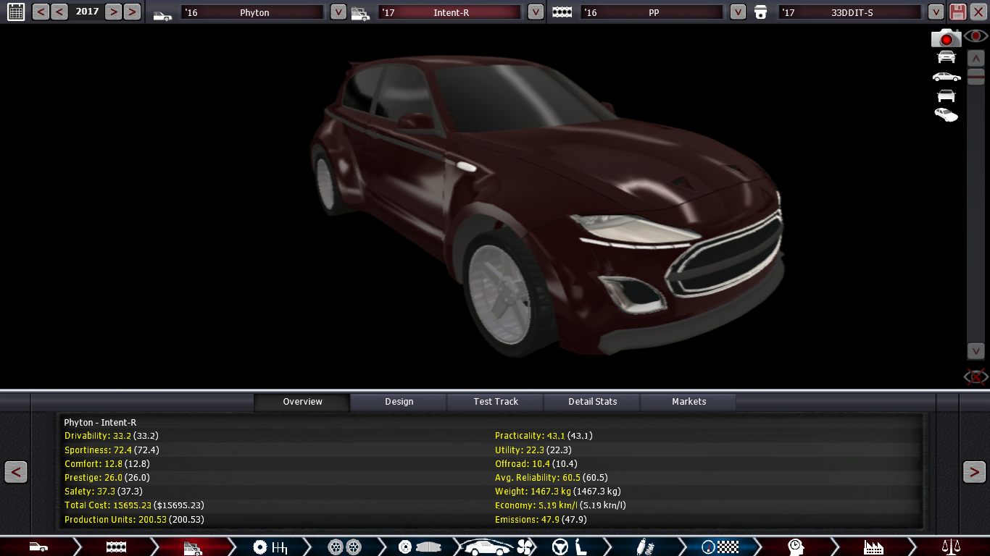990x556 pixels.
Task: Expand the Phyton model dropdown
Action: (338, 12)
